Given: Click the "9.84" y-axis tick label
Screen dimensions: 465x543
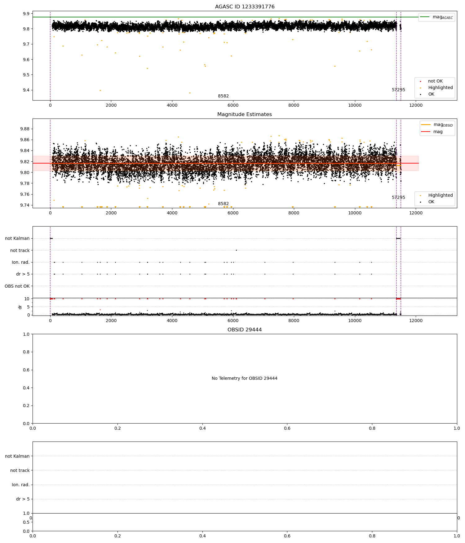Looking at the screenshot, I should [x=25, y=151].
